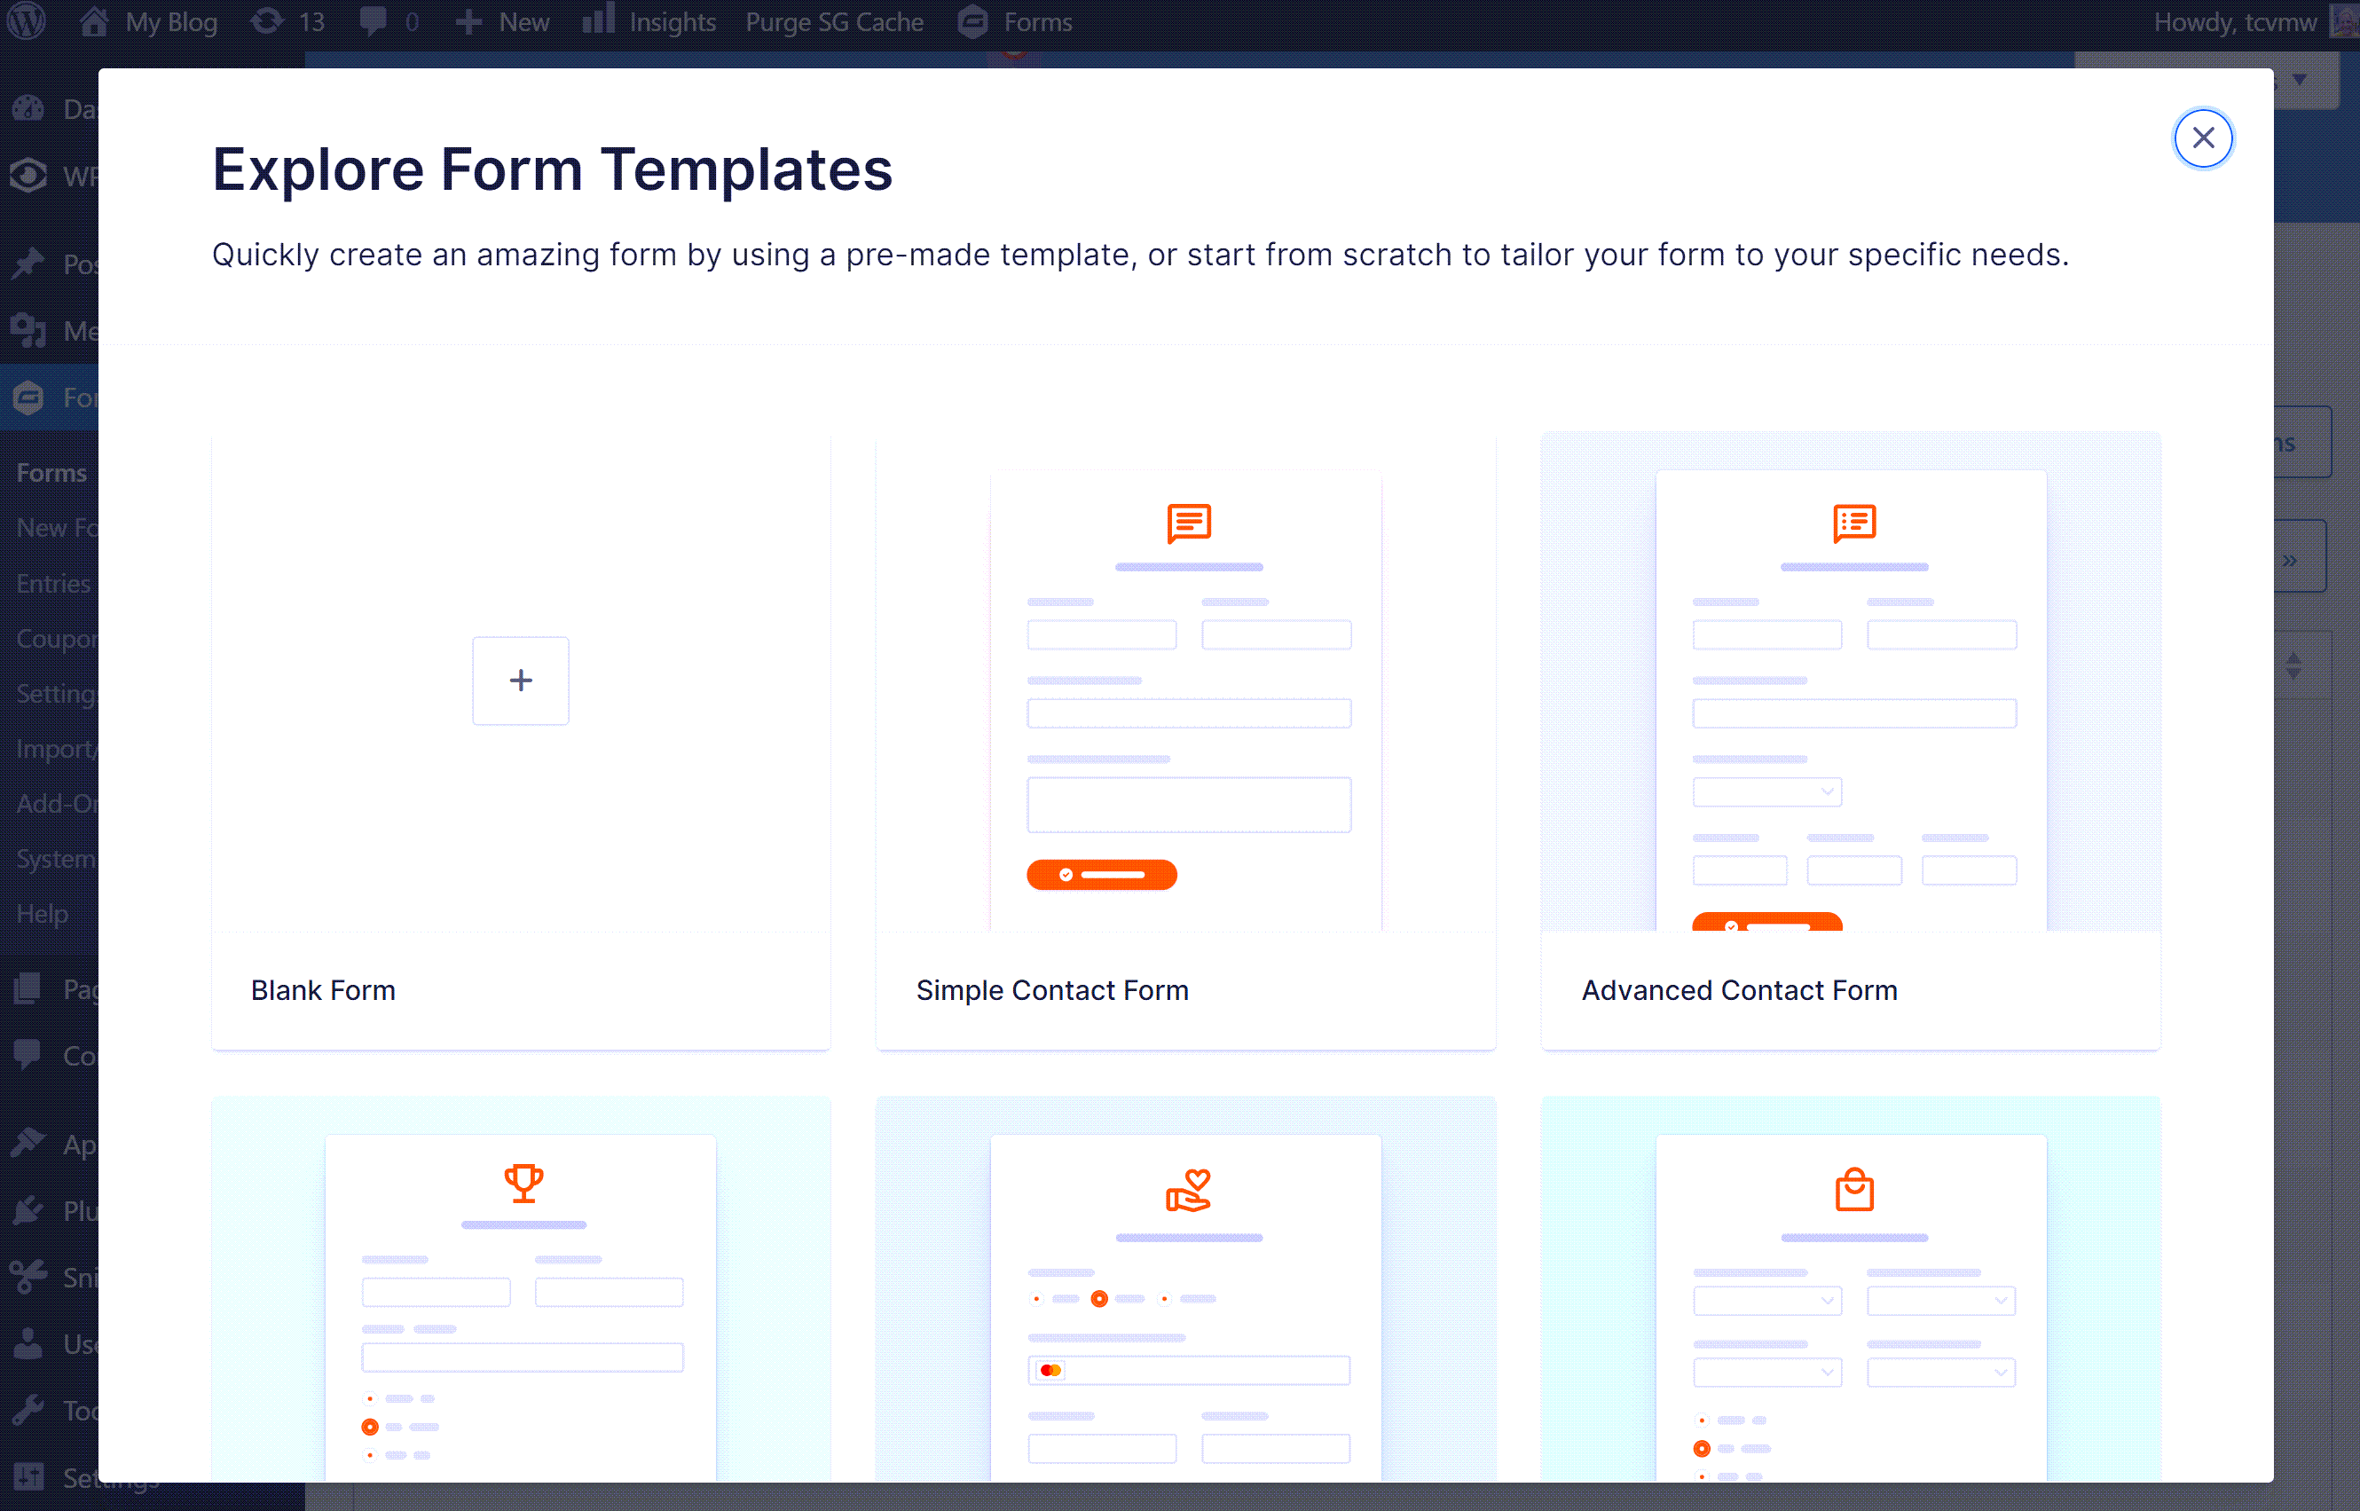This screenshot has height=1511, width=2360.
Task: Open the Appearance brush sidebar icon
Action: click(x=28, y=1143)
